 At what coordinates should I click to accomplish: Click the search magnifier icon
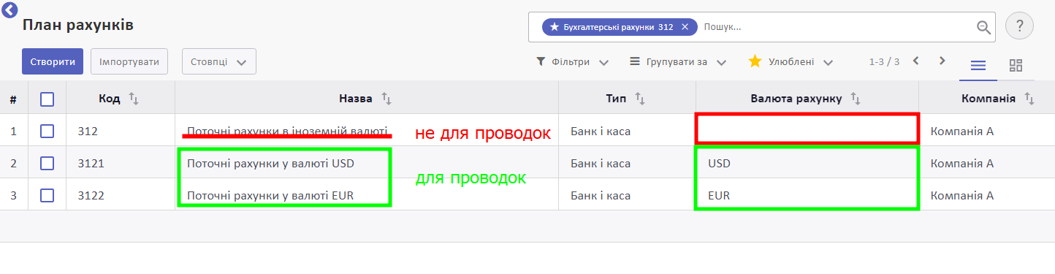[984, 28]
